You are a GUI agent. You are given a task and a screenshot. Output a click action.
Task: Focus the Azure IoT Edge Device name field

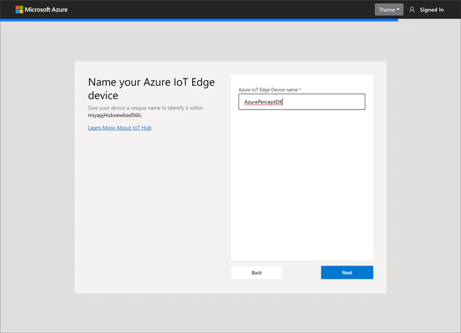302,102
